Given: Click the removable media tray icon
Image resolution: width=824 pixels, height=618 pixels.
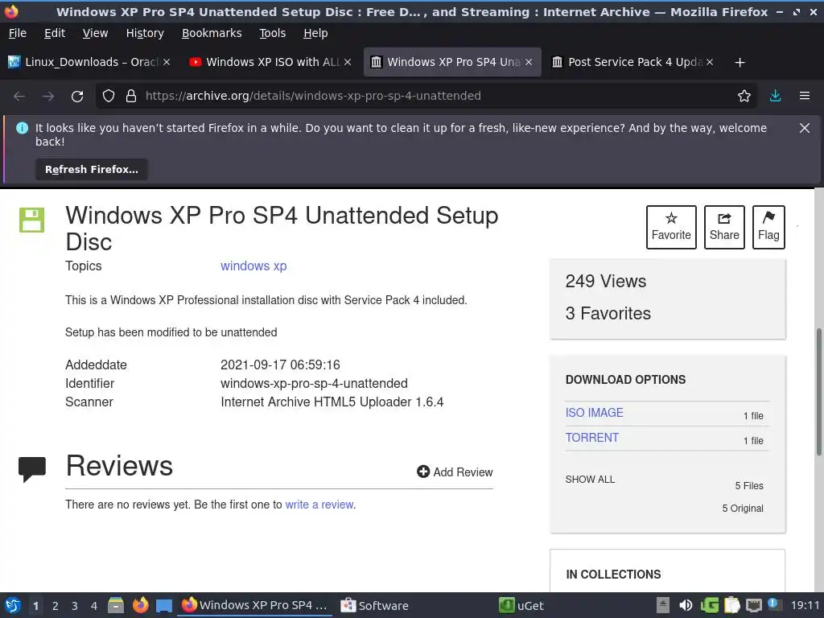Looking at the screenshot, I should tap(663, 605).
